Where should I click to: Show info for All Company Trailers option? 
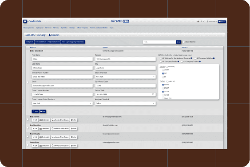[200, 61]
